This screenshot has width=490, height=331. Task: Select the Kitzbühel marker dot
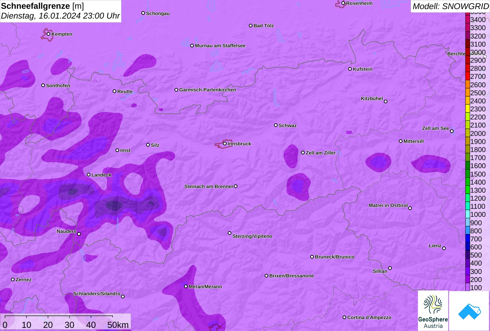(x=386, y=102)
